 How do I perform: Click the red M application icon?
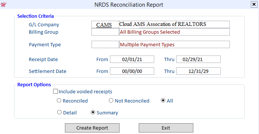pyautogui.click(x=3, y=4)
